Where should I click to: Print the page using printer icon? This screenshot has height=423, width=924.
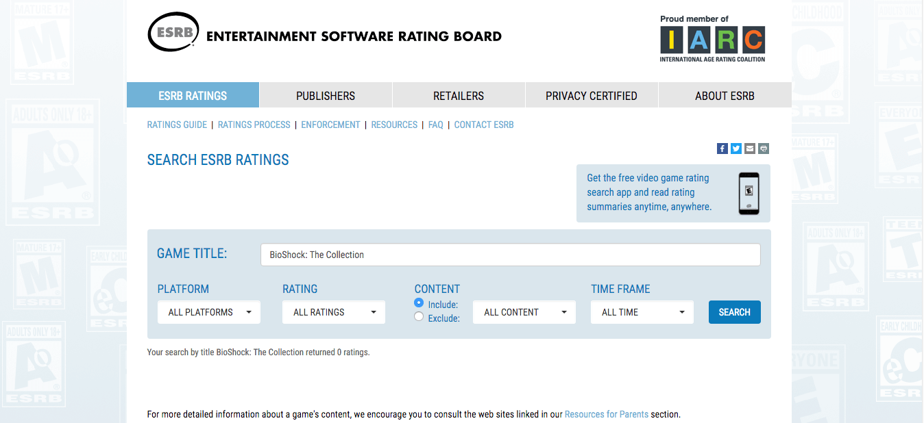tap(764, 149)
